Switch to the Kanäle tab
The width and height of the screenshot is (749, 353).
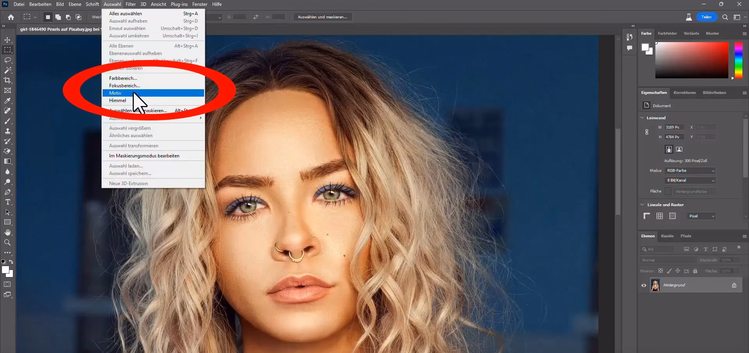tap(667, 236)
